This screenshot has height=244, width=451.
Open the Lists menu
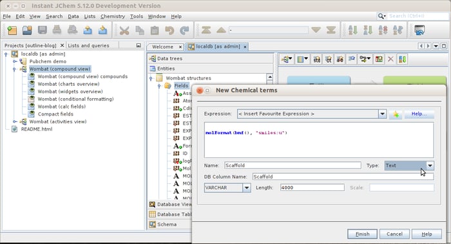90,16
